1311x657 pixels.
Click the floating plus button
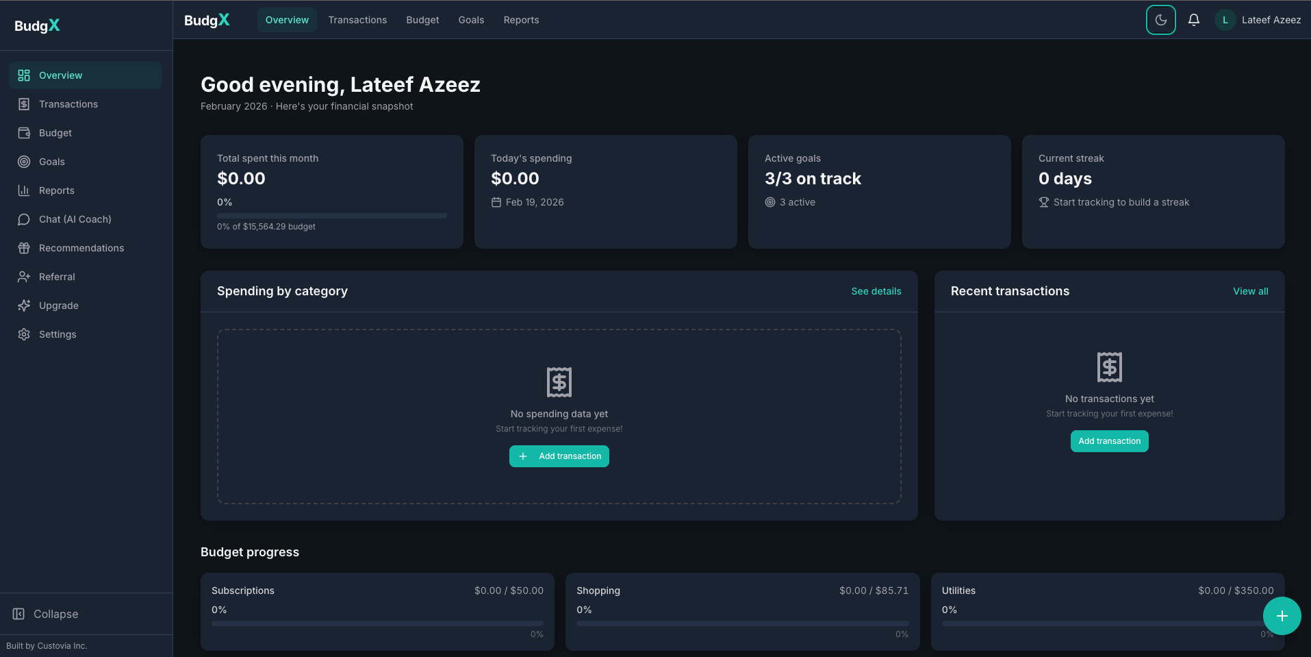click(x=1281, y=616)
